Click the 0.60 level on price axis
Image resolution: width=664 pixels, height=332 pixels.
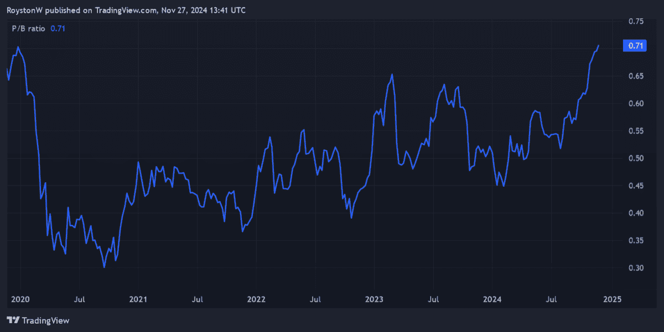tap(636, 104)
